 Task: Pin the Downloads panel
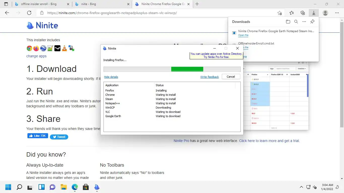coord(312,22)
